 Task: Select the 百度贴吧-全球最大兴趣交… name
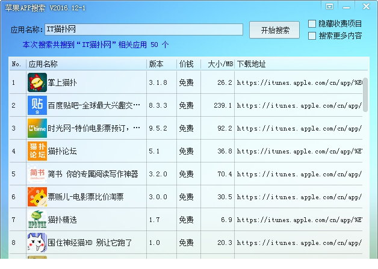(94, 105)
